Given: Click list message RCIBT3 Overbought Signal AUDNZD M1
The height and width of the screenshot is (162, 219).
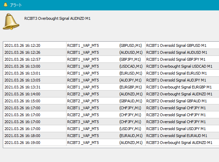Looking at the screenshot, I should [x=179, y=143].
